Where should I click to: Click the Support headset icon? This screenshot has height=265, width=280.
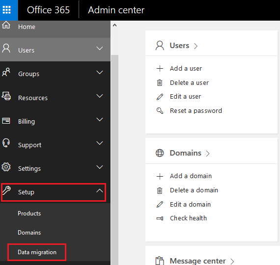click(x=6, y=143)
